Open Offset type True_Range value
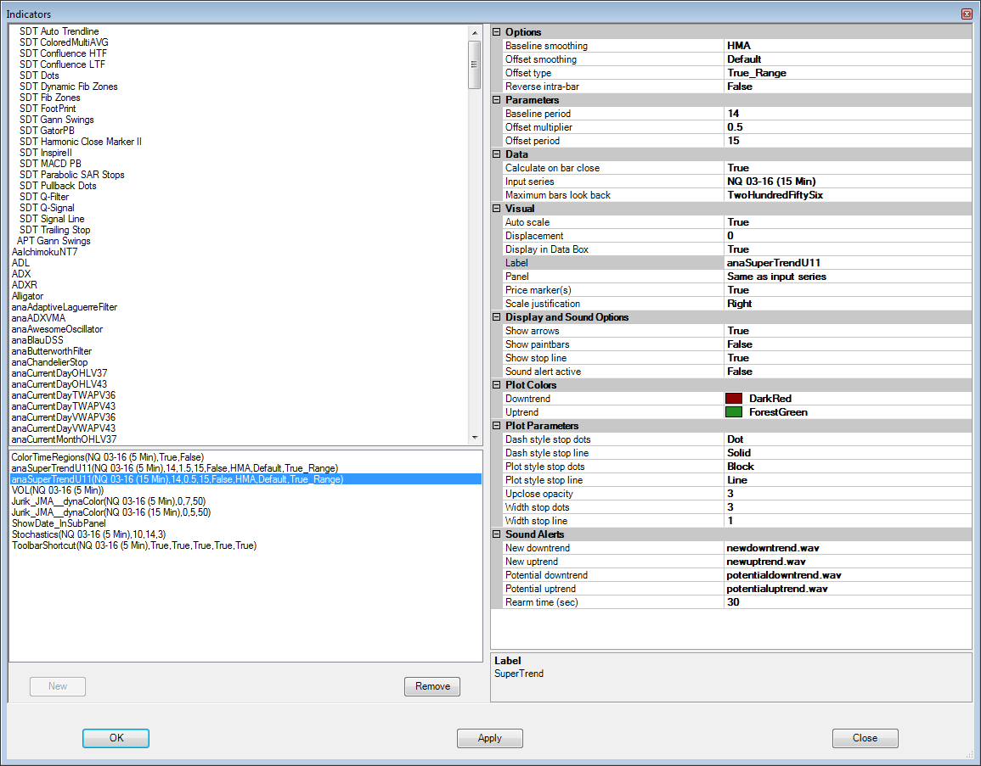The height and width of the screenshot is (766, 981). tap(848, 73)
